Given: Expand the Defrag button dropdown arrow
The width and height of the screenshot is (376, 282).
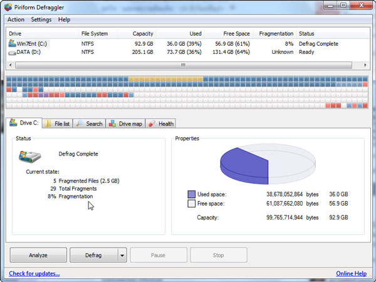Looking at the screenshot, I should pyautogui.click(x=122, y=255).
